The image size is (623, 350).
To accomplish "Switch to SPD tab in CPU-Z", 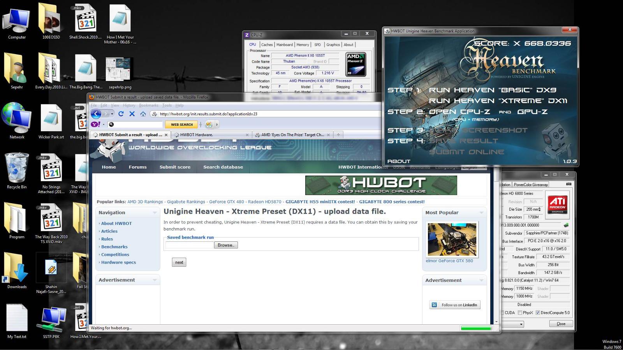I will pos(317,45).
